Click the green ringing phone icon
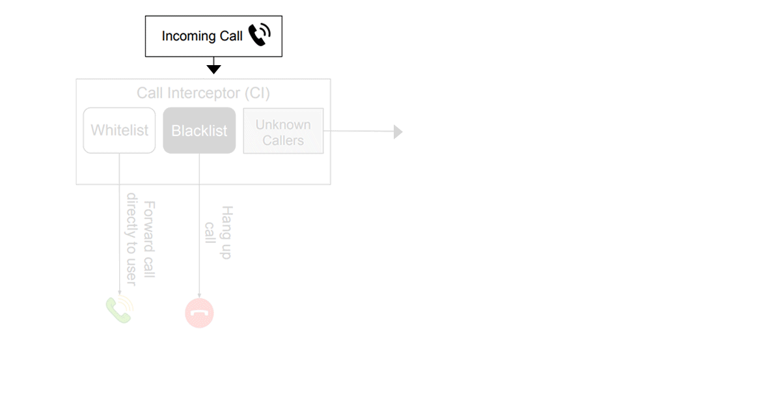 coord(119,310)
